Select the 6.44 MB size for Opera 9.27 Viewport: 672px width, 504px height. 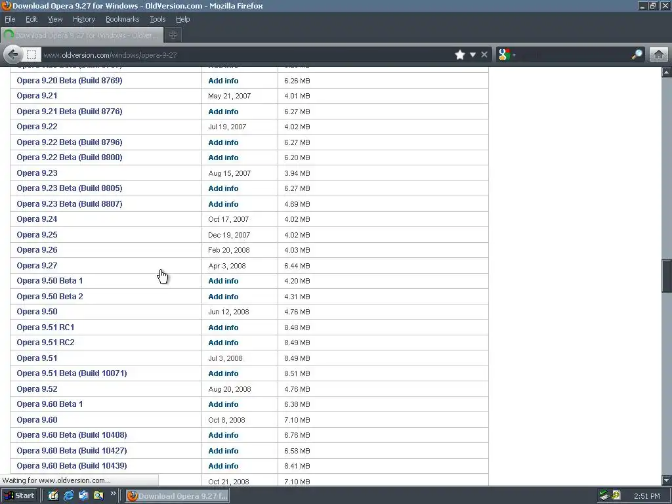297,266
